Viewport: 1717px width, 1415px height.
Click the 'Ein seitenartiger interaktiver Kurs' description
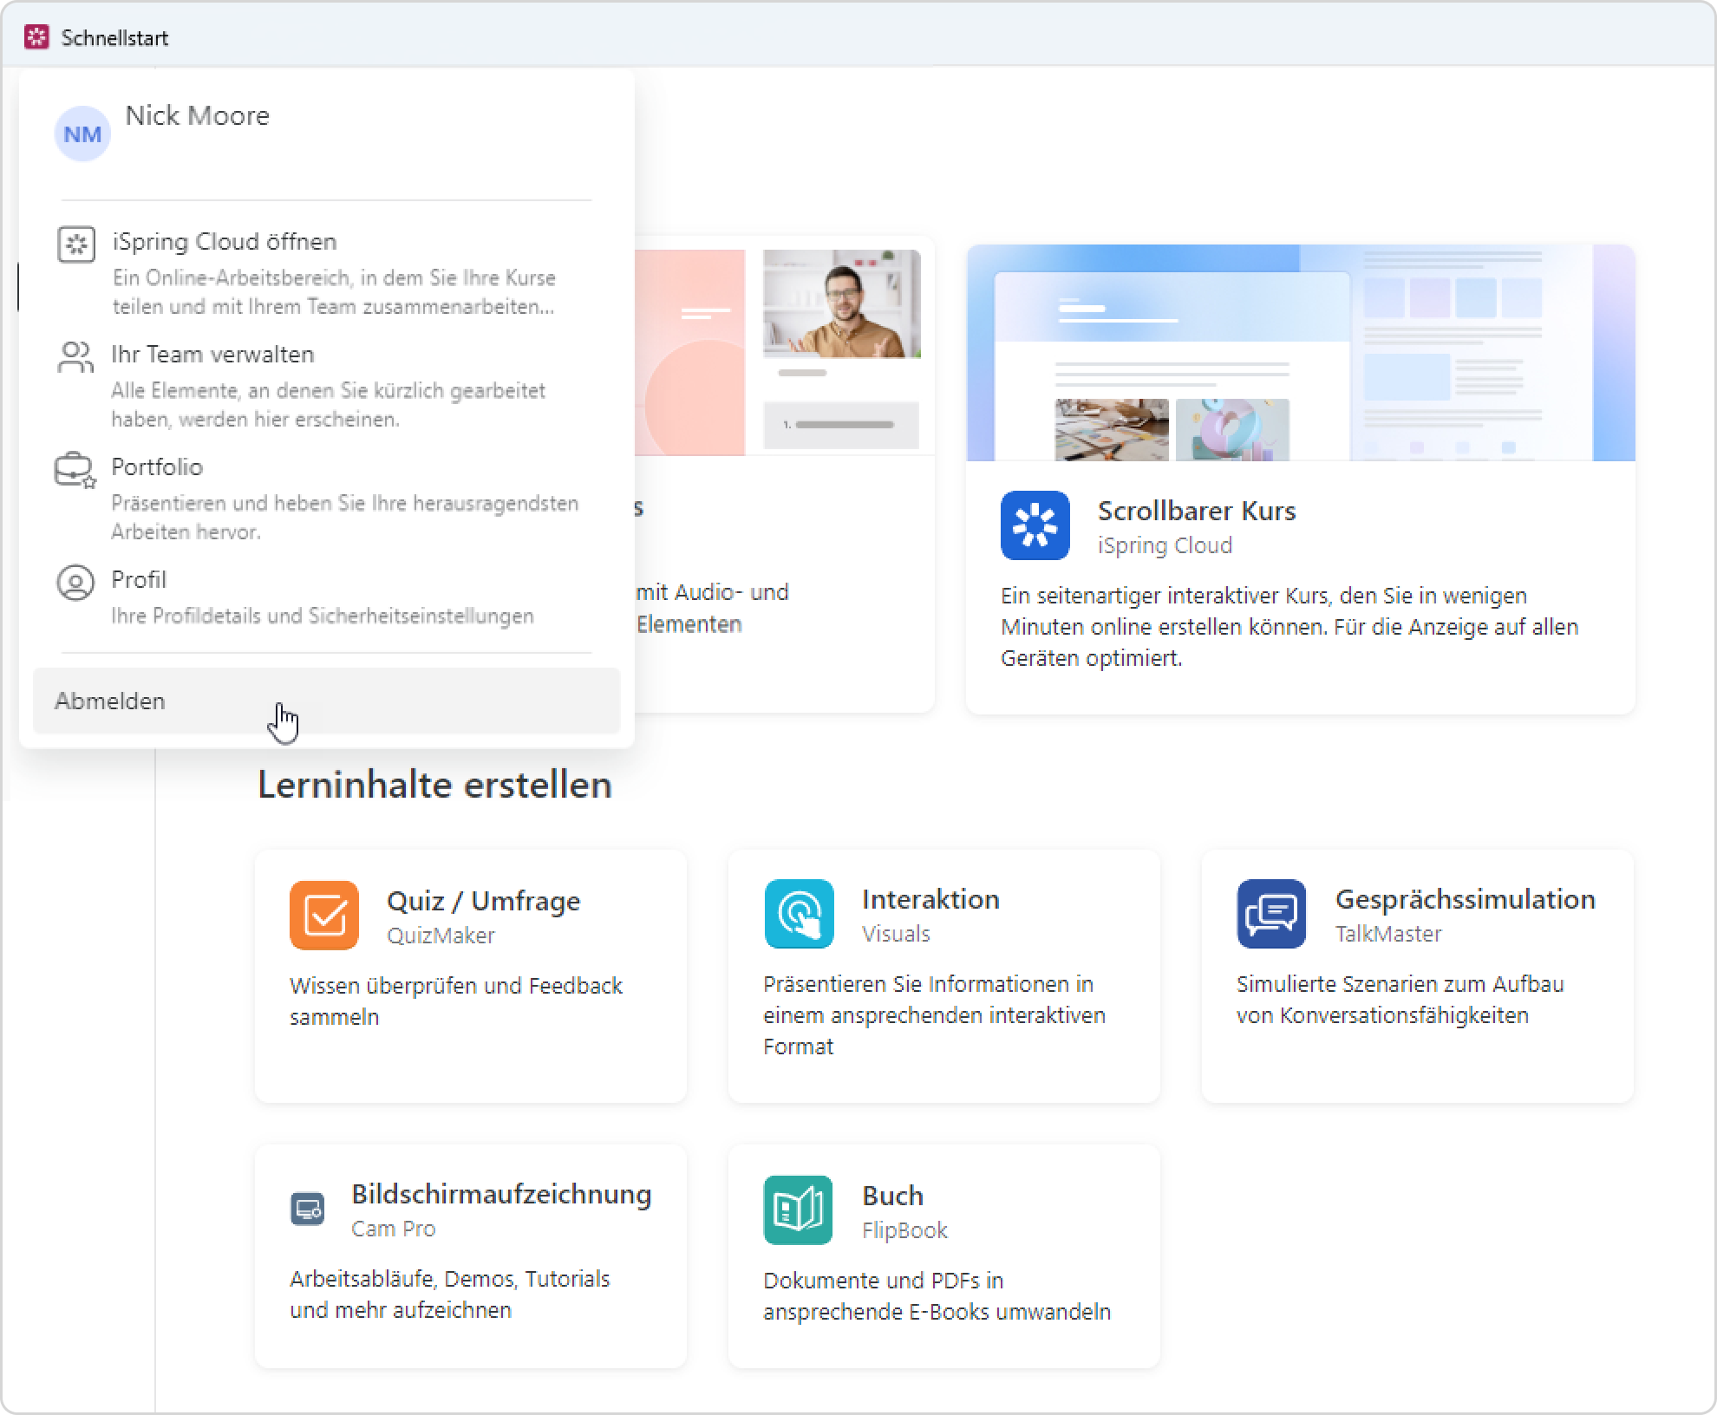click(1289, 626)
